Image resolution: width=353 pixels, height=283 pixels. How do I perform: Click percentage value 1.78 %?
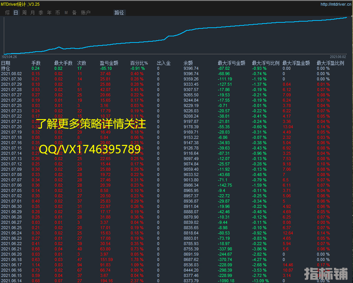click(137, 259)
